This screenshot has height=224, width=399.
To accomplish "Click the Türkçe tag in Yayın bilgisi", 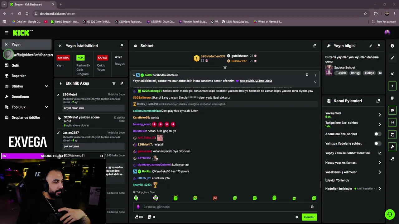I will tap(369, 73).
